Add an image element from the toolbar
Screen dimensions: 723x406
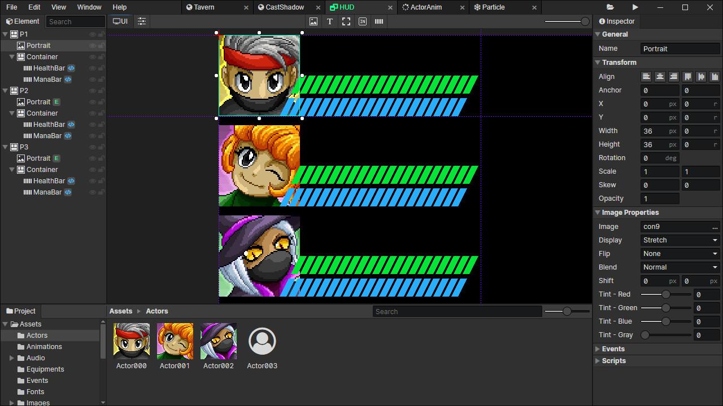tap(313, 21)
